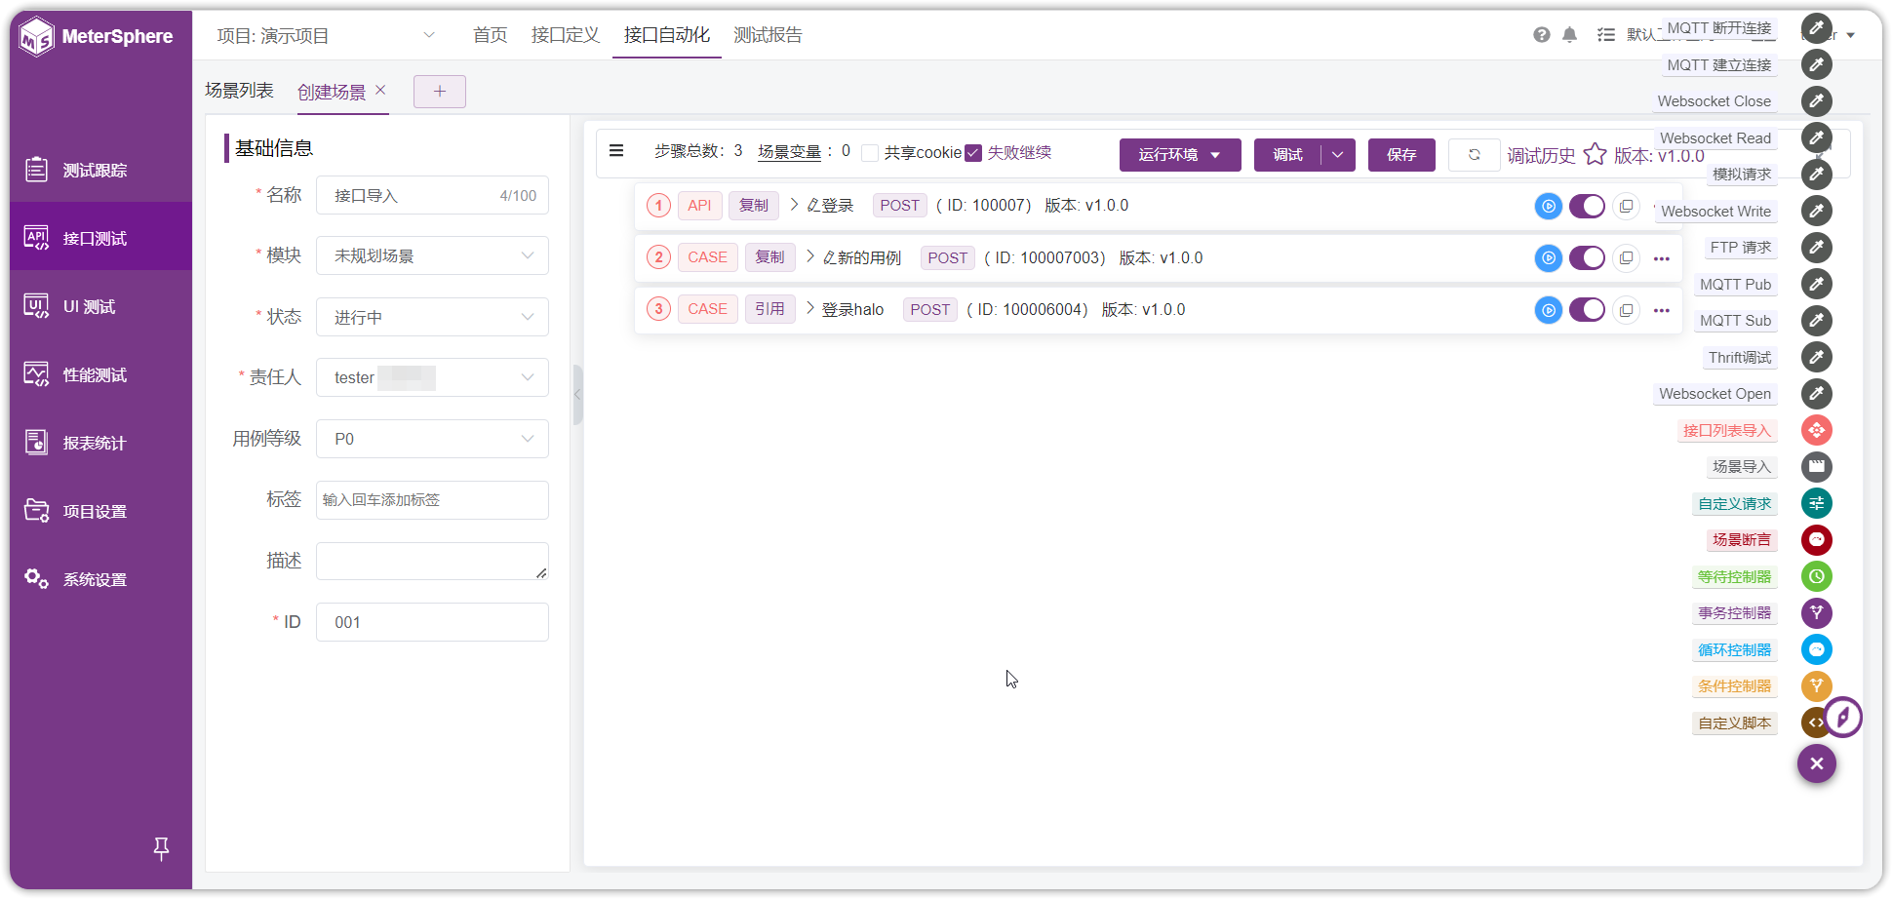1892x899 pixels.
Task: Open the 运行环境 dropdown
Action: 1180,155
